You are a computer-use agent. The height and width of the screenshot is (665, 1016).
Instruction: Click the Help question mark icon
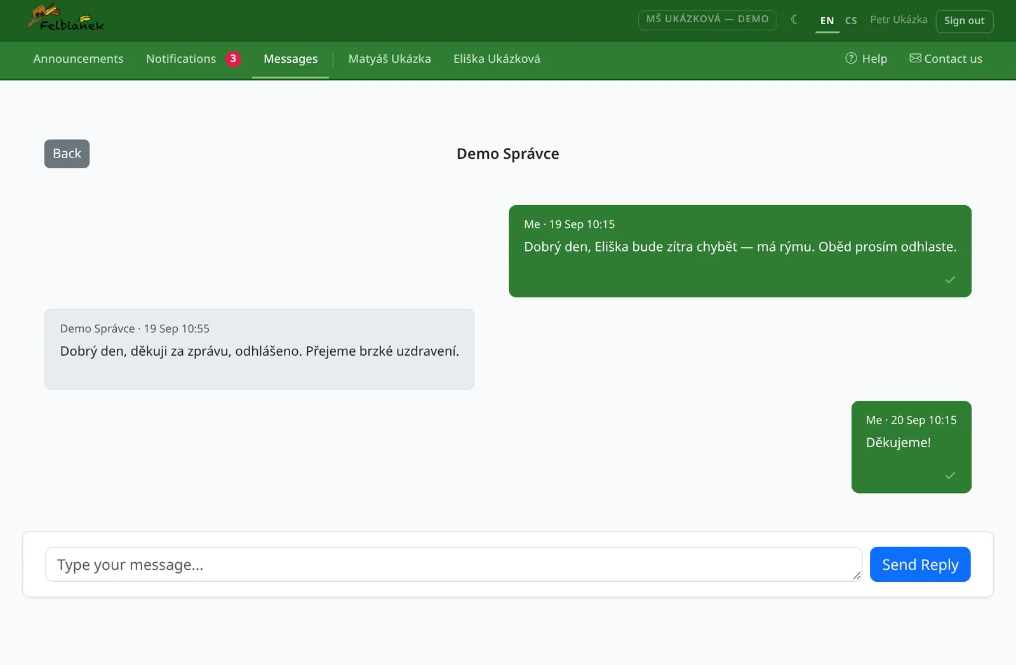(851, 58)
